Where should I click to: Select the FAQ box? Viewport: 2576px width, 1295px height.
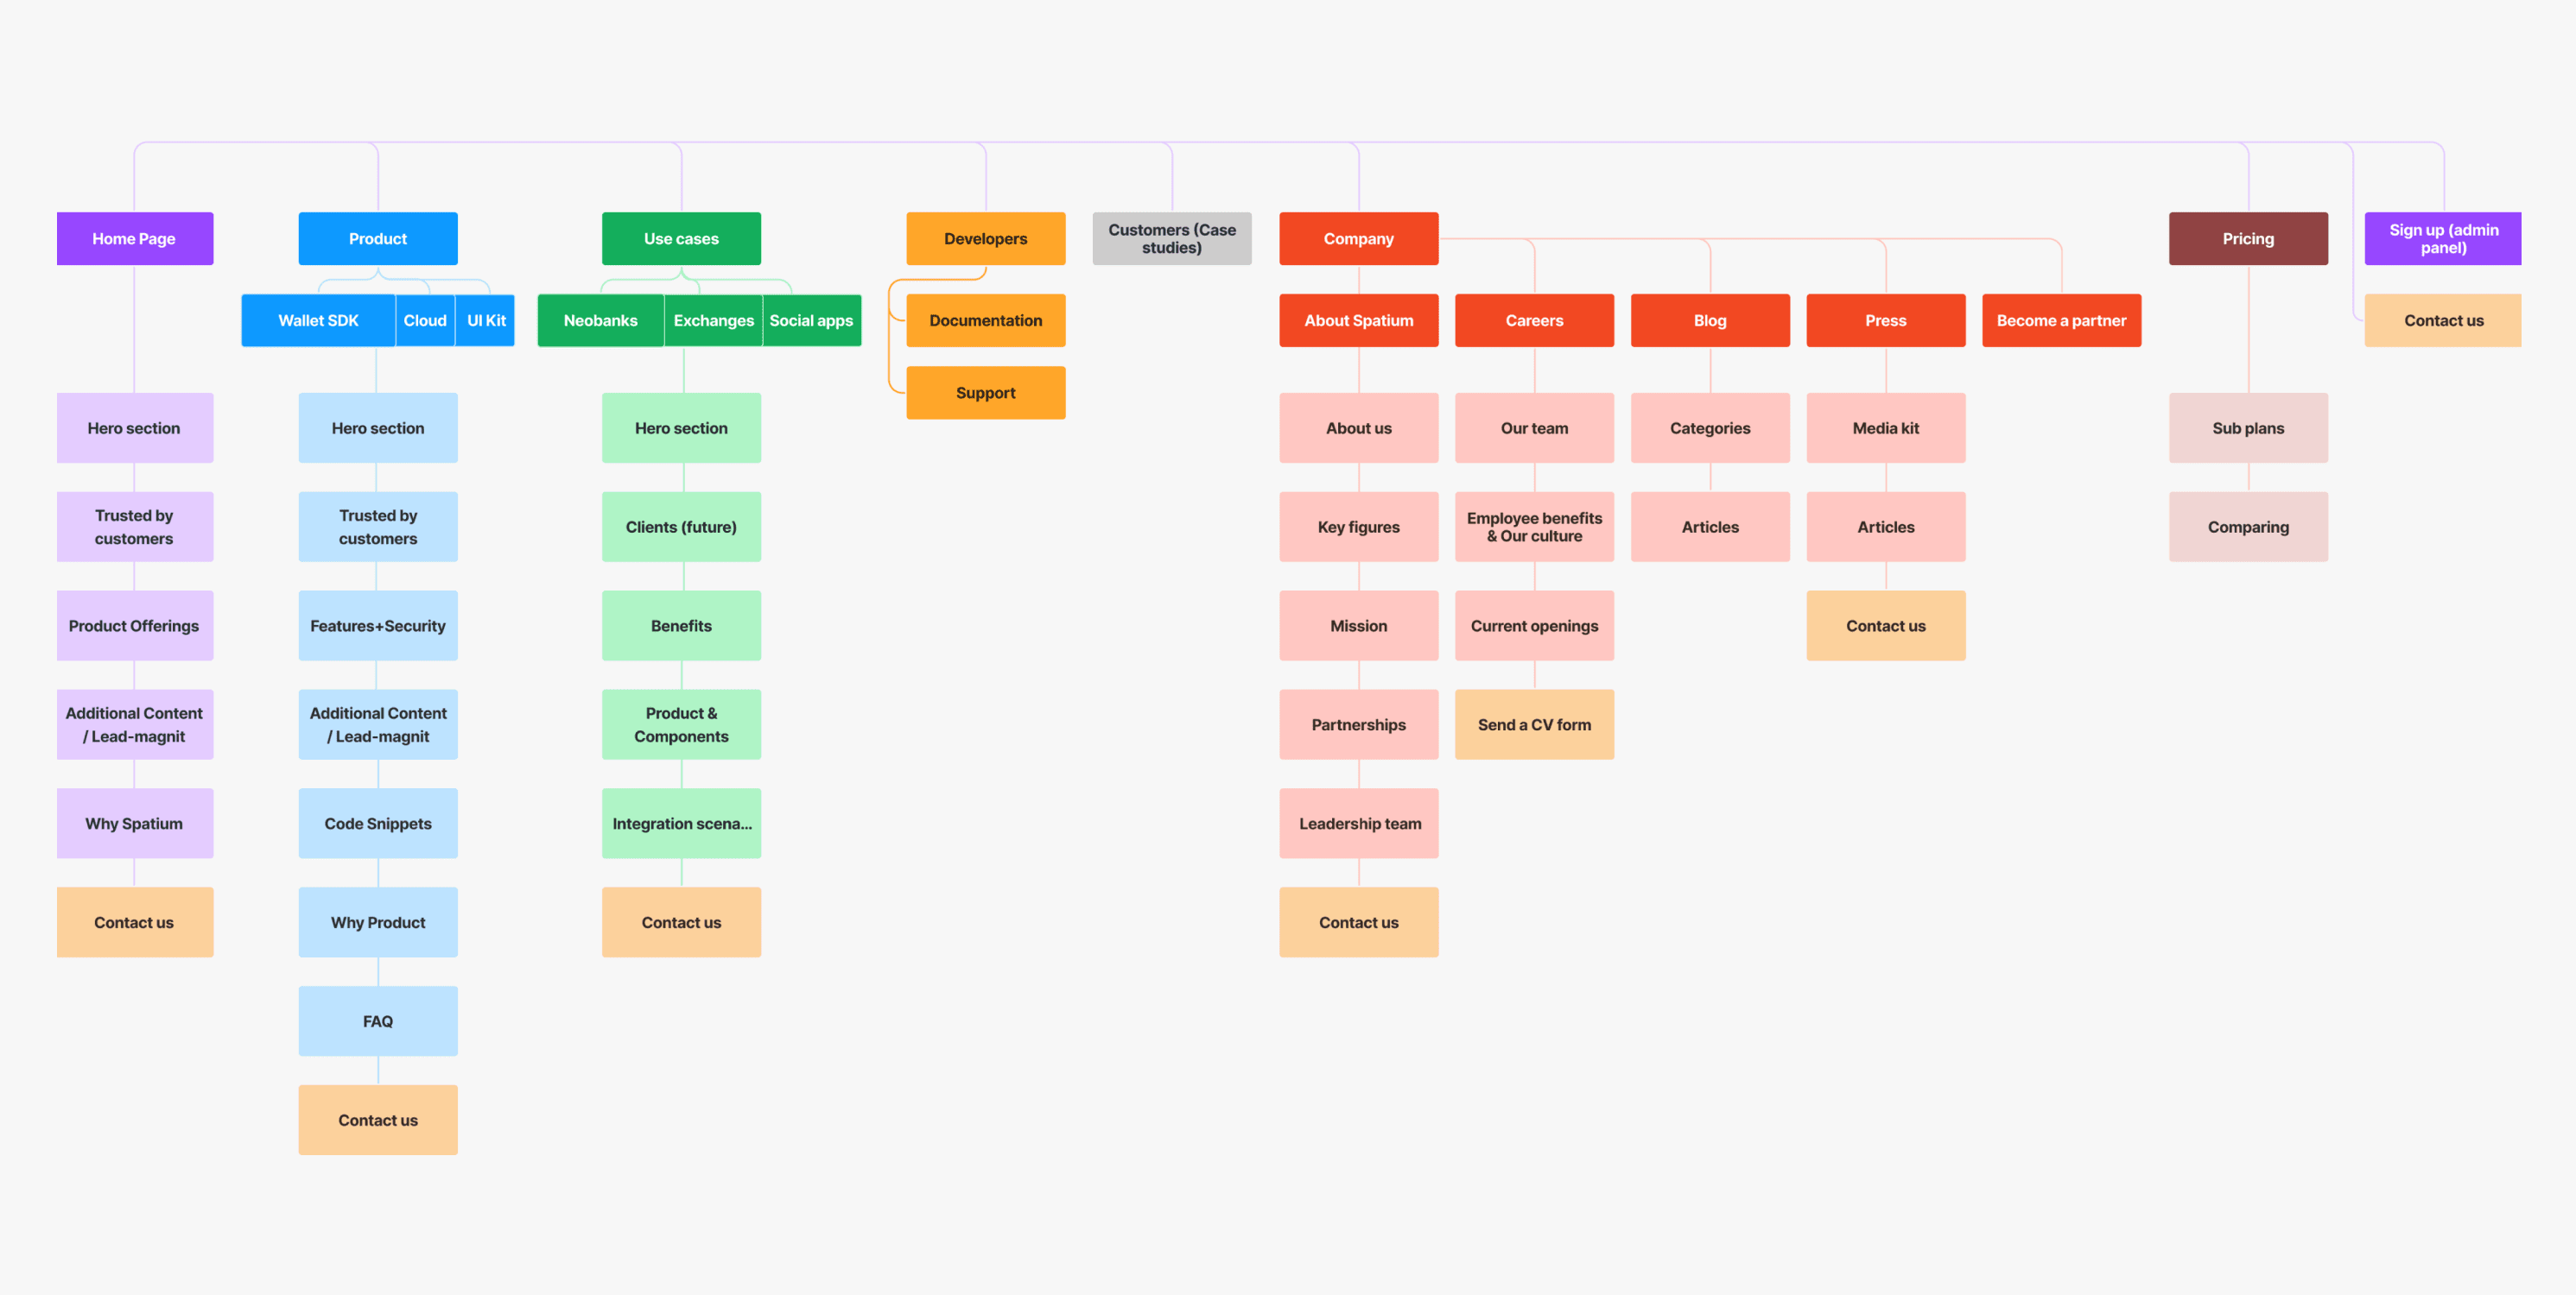tap(378, 1021)
